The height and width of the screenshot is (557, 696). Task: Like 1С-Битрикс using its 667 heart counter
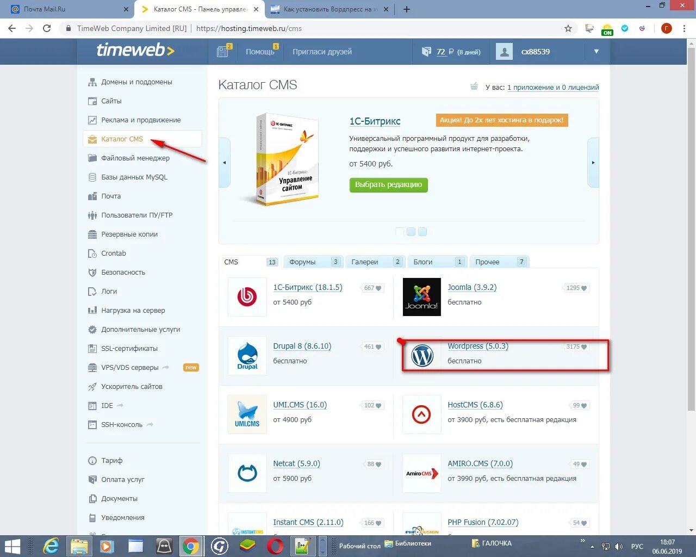pos(373,288)
